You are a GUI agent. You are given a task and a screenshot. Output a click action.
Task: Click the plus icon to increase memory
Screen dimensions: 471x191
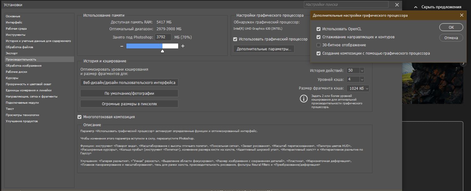(x=183, y=46)
